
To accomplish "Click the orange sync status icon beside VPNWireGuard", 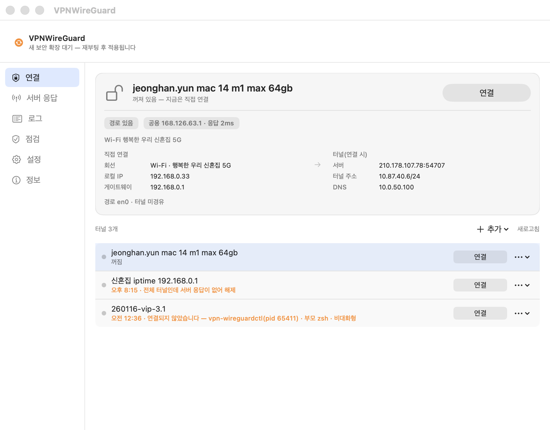I will (x=19, y=43).
